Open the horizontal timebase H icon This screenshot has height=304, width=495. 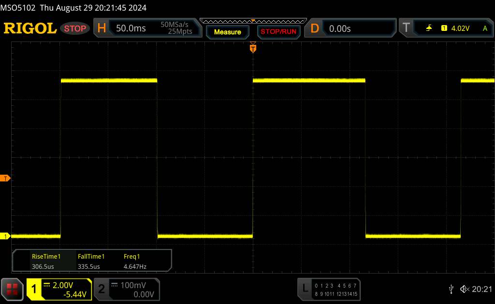coord(102,28)
